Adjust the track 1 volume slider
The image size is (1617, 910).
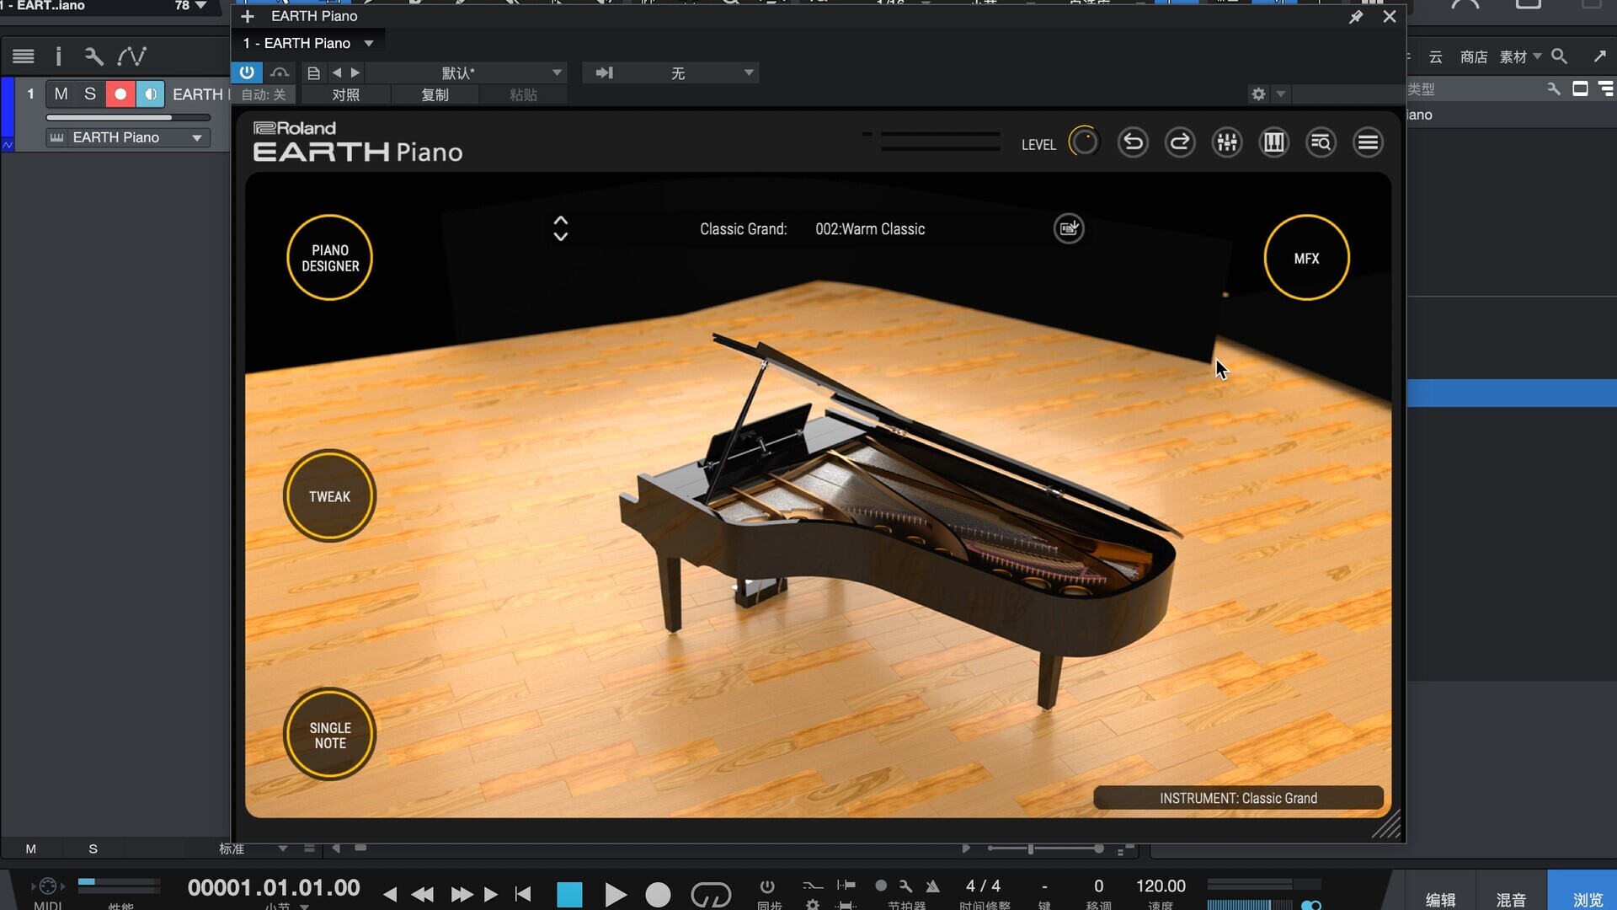click(x=128, y=117)
